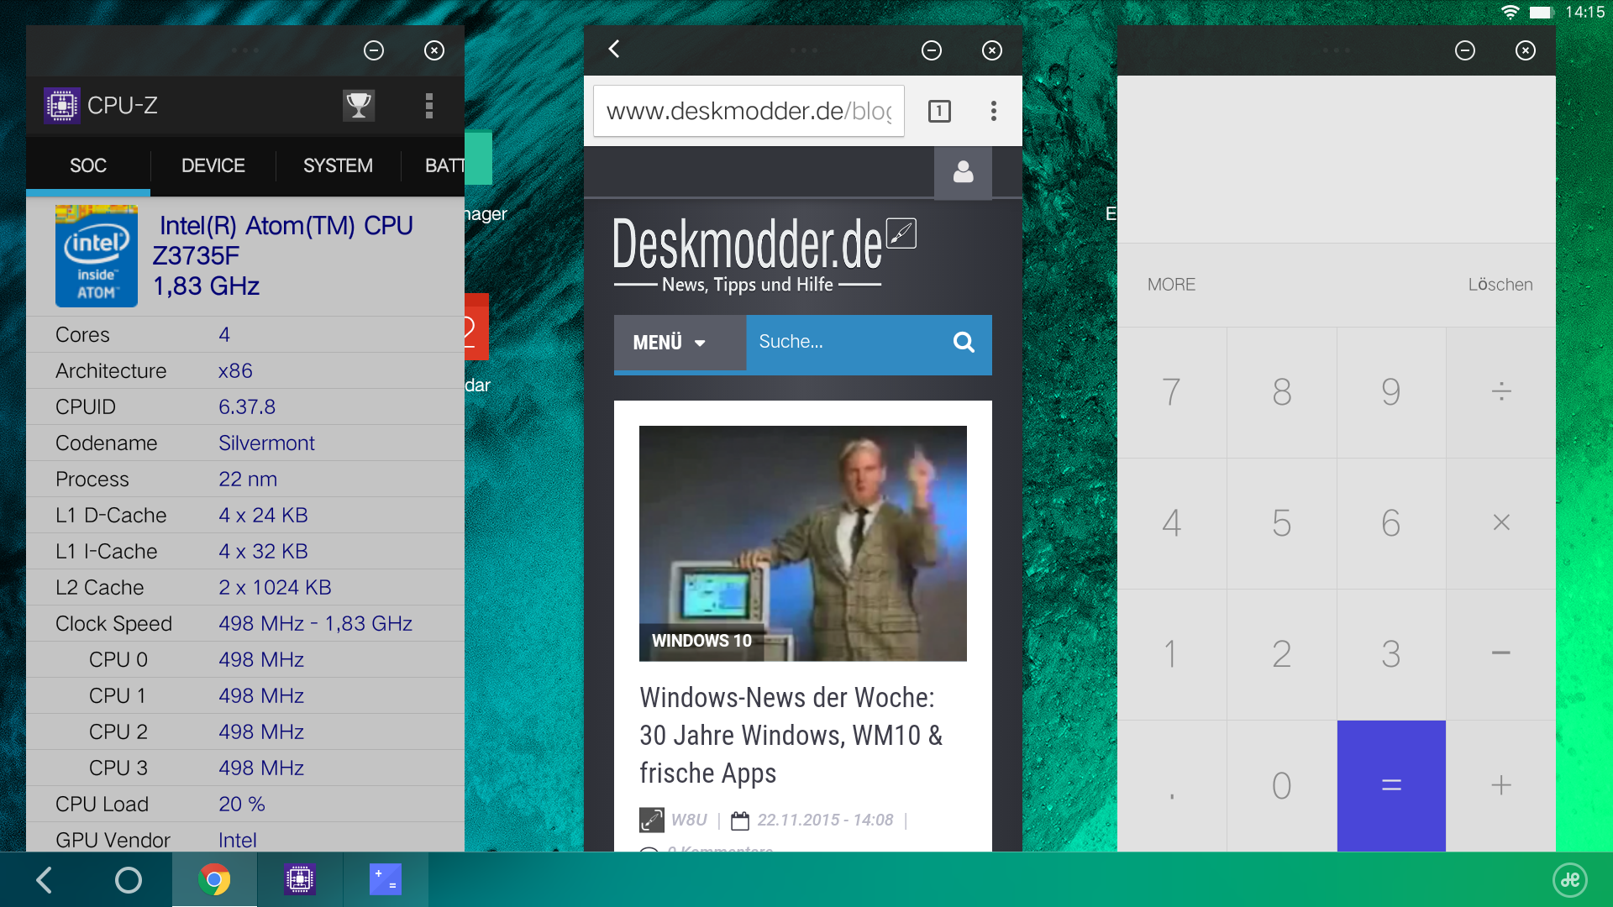Viewport: 1613px width, 907px height.
Task: Tap the blue equals key
Action: tap(1391, 786)
